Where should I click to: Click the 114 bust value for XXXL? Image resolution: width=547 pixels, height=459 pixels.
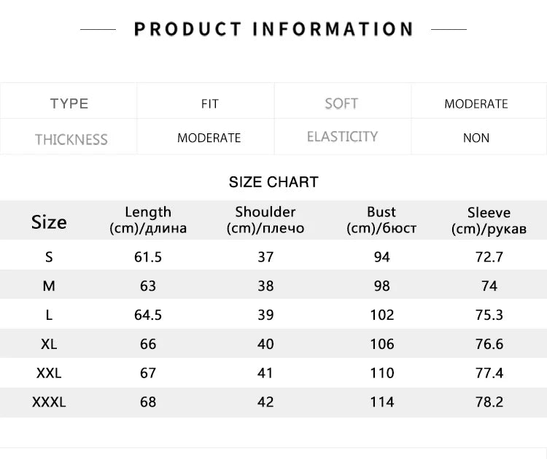[381, 401]
